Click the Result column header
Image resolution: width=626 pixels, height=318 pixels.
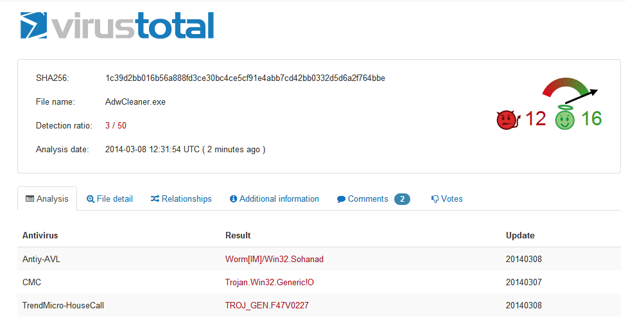(238, 235)
